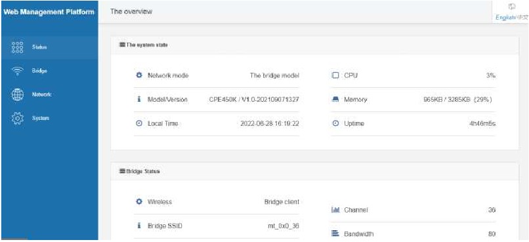Click the Status grid icon in sidebar
529x242 pixels.
pos(17,47)
